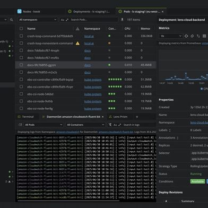Open the All Pods dropdown
Viewport: 208px width, 208px height.
[44, 125]
